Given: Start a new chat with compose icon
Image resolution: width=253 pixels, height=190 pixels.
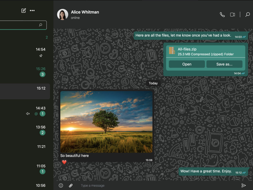Looking at the screenshot, I should tap(24, 10).
